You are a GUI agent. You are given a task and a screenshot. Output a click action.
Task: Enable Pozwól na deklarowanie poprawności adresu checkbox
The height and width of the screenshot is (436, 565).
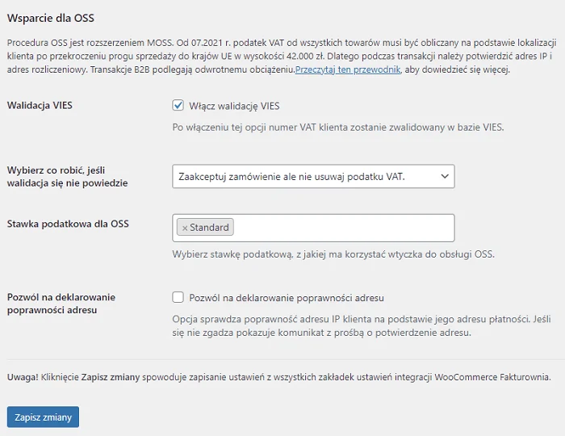point(178,298)
